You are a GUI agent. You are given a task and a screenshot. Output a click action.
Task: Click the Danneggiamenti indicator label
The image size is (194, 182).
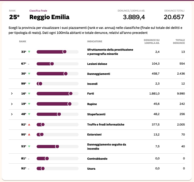click(x=98, y=74)
